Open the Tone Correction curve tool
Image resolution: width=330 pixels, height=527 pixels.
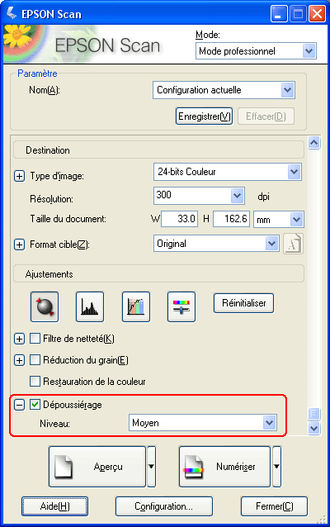click(135, 306)
